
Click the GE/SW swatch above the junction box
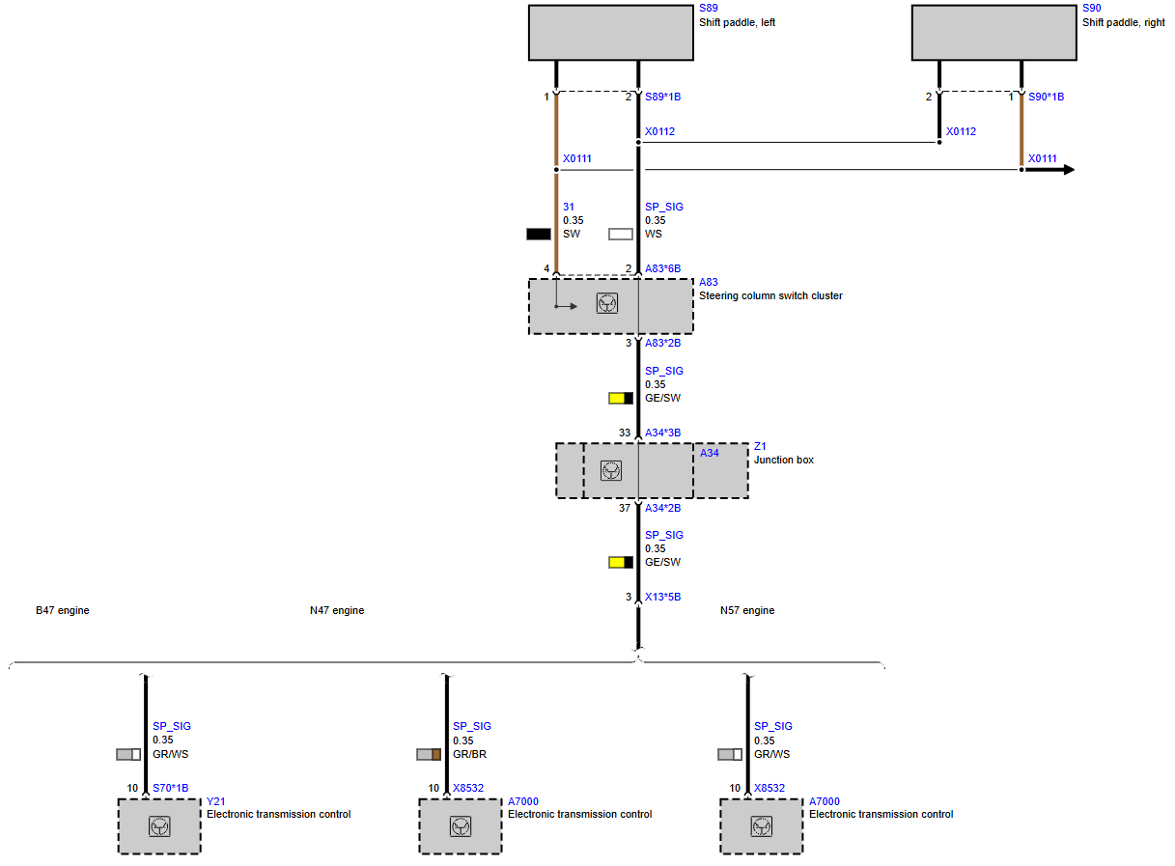621,398
